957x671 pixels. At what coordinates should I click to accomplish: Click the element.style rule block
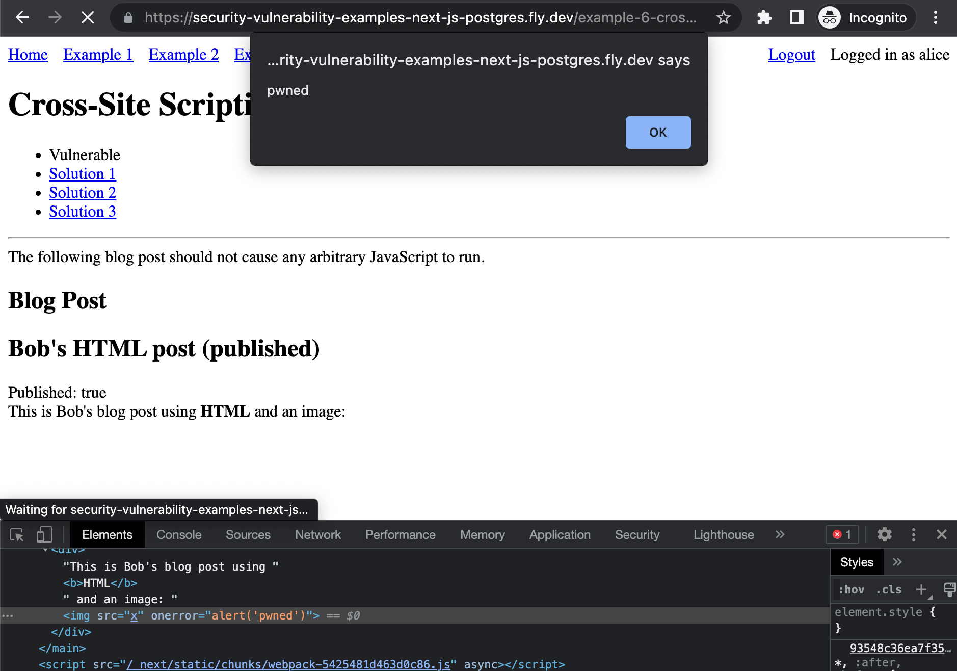(x=894, y=620)
